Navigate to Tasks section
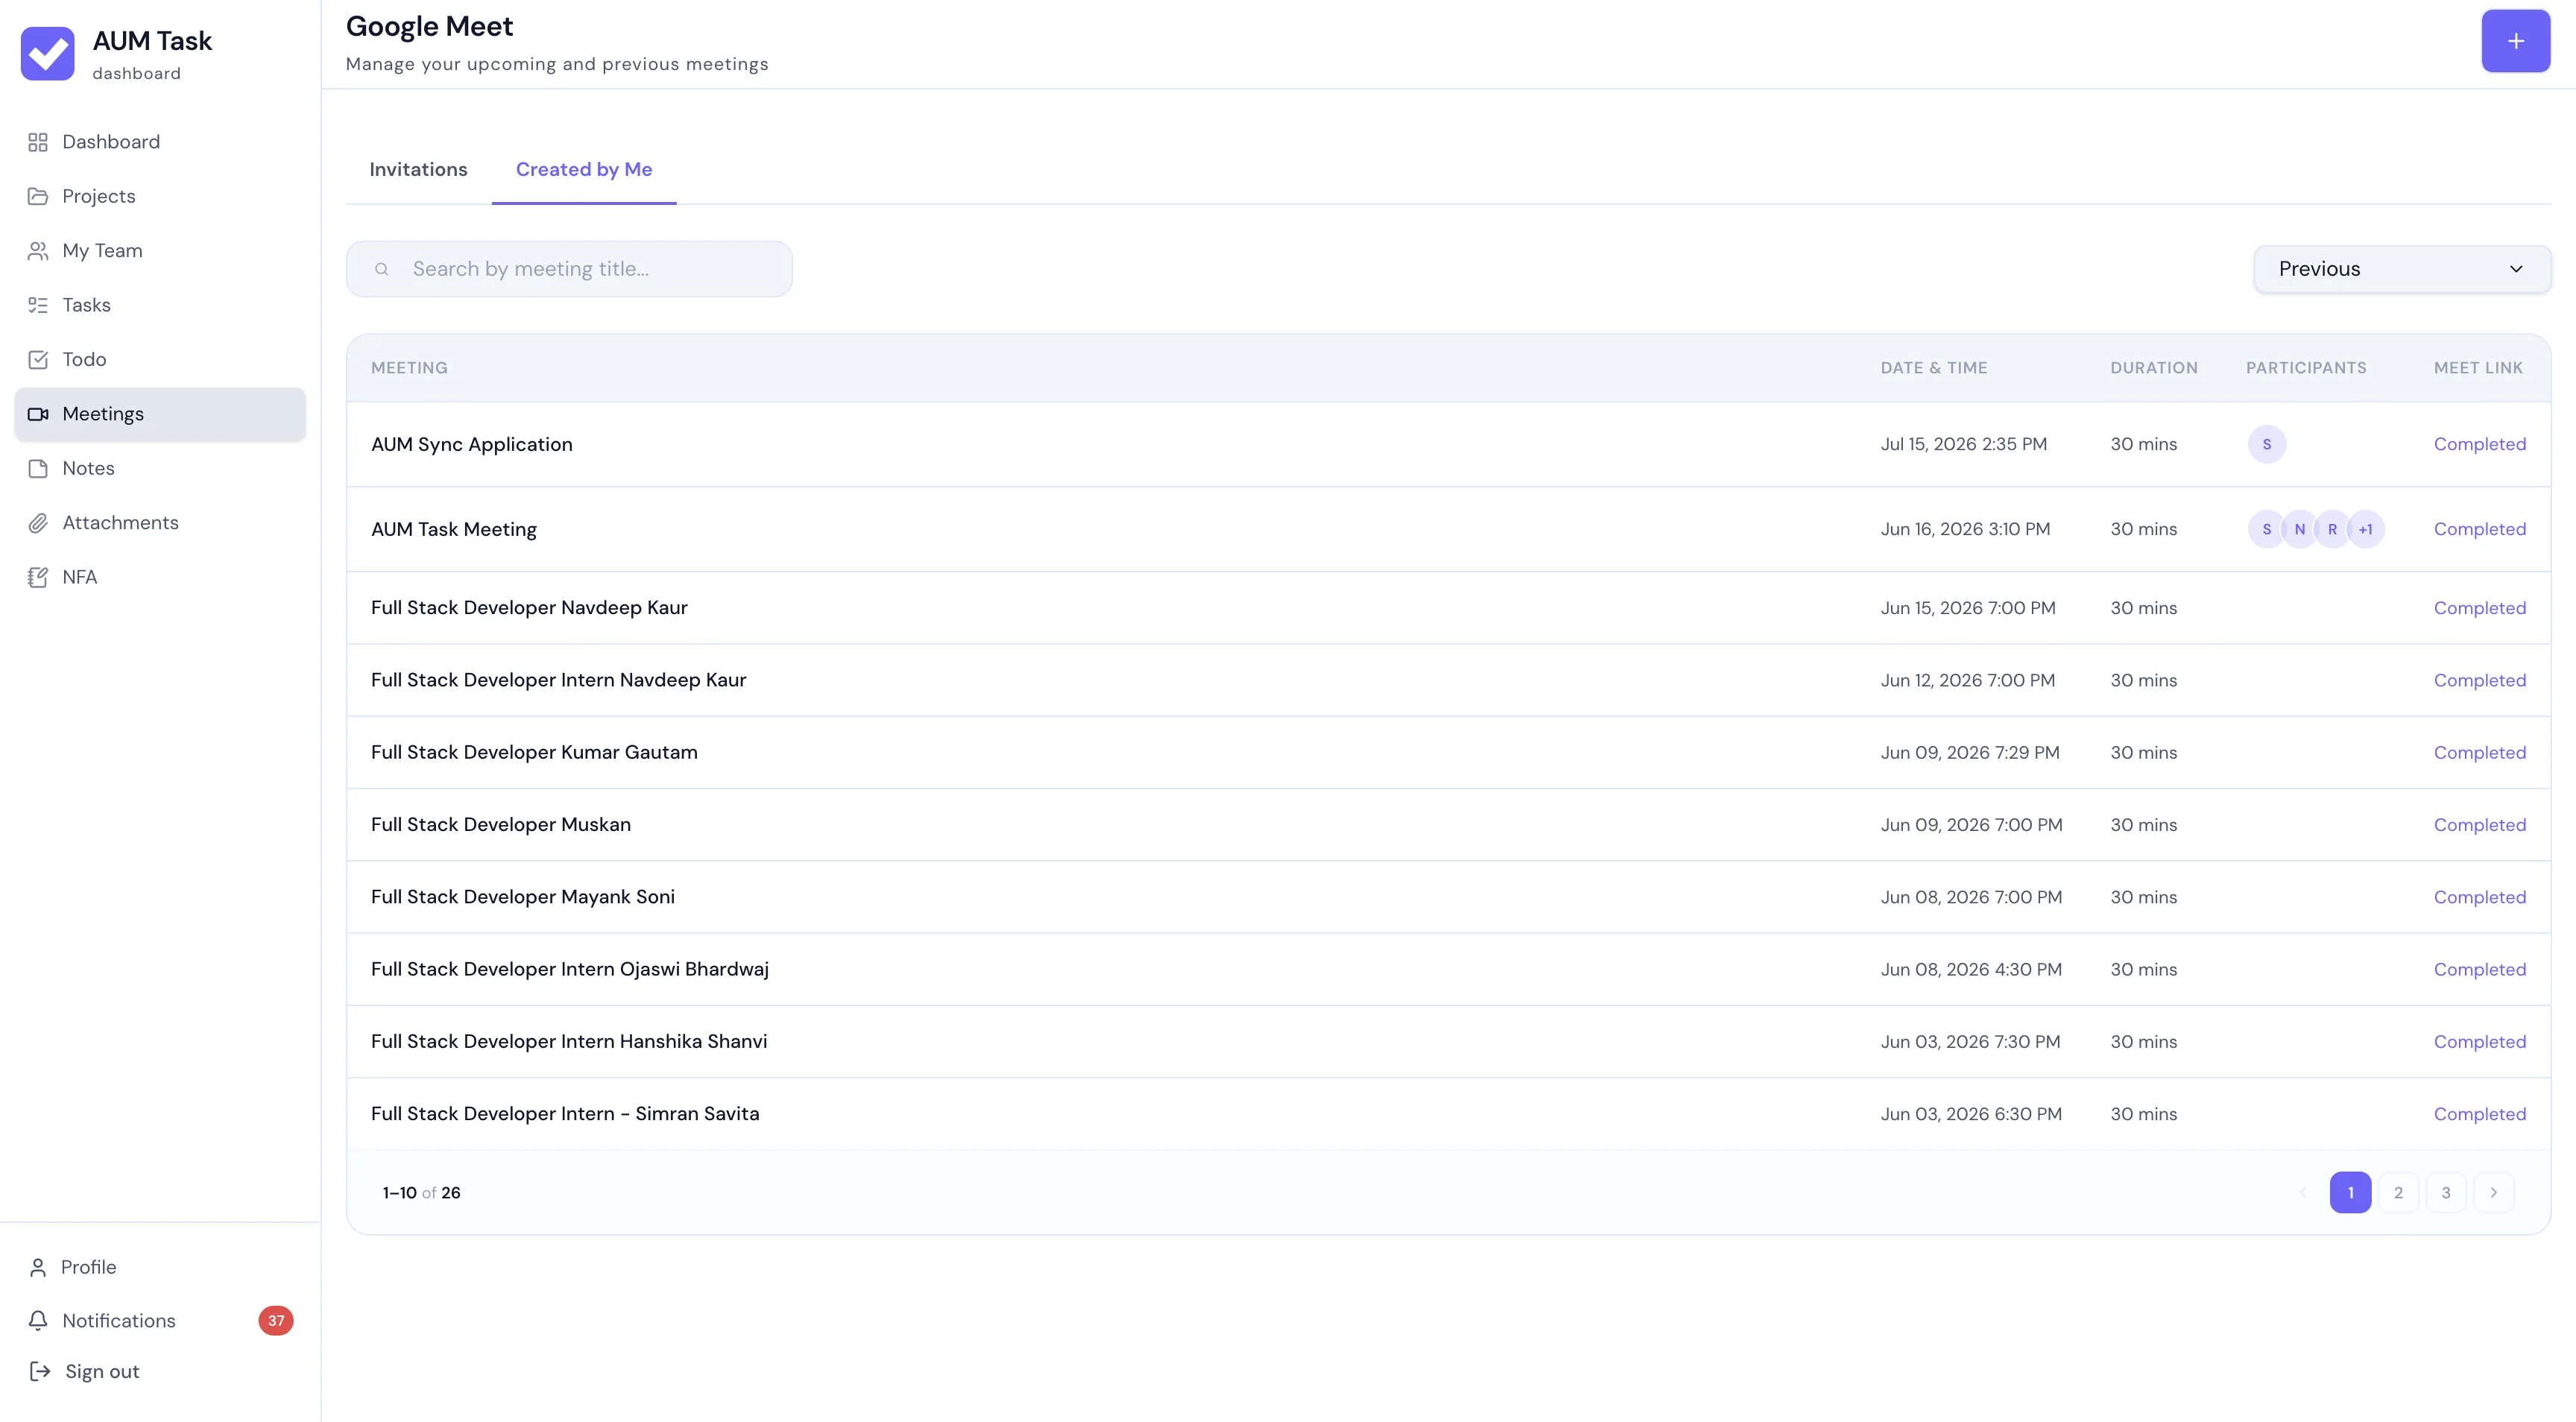The height and width of the screenshot is (1422, 2576). tap(160, 305)
